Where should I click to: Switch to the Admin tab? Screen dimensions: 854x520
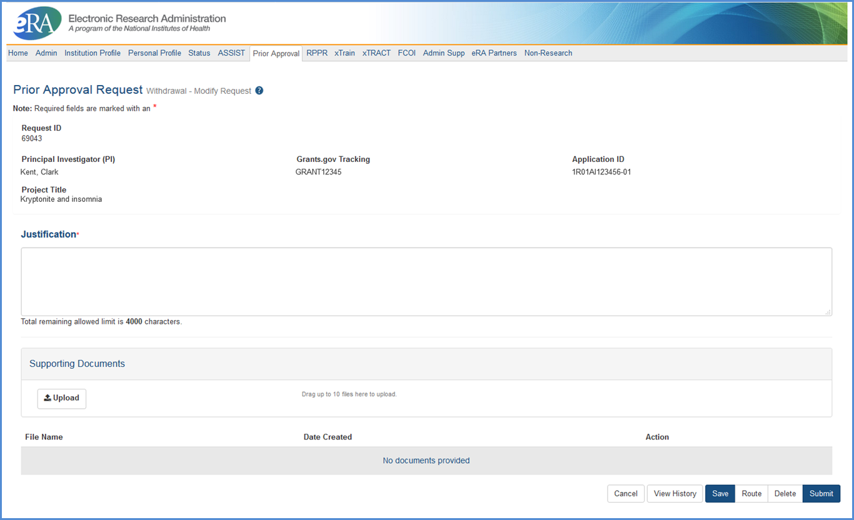pos(46,53)
